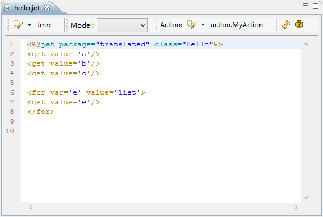Close the hello.jet tab
323x217 pixels.
(x=47, y=7)
